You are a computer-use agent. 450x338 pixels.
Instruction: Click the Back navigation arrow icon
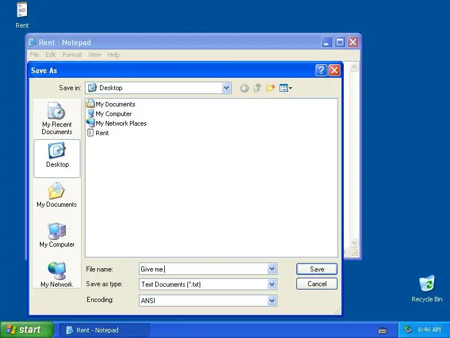pyautogui.click(x=244, y=88)
